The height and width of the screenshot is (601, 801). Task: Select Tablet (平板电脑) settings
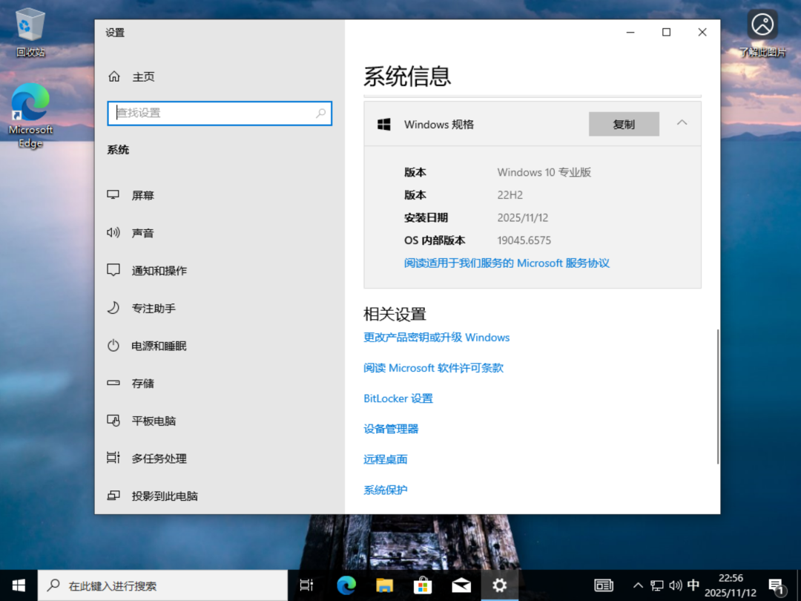click(x=154, y=421)
